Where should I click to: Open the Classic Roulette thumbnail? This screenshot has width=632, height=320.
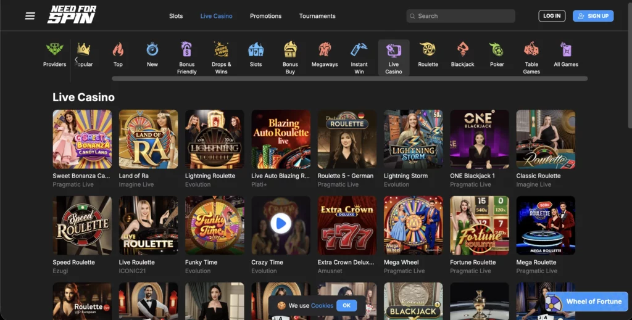coord(546,139)
